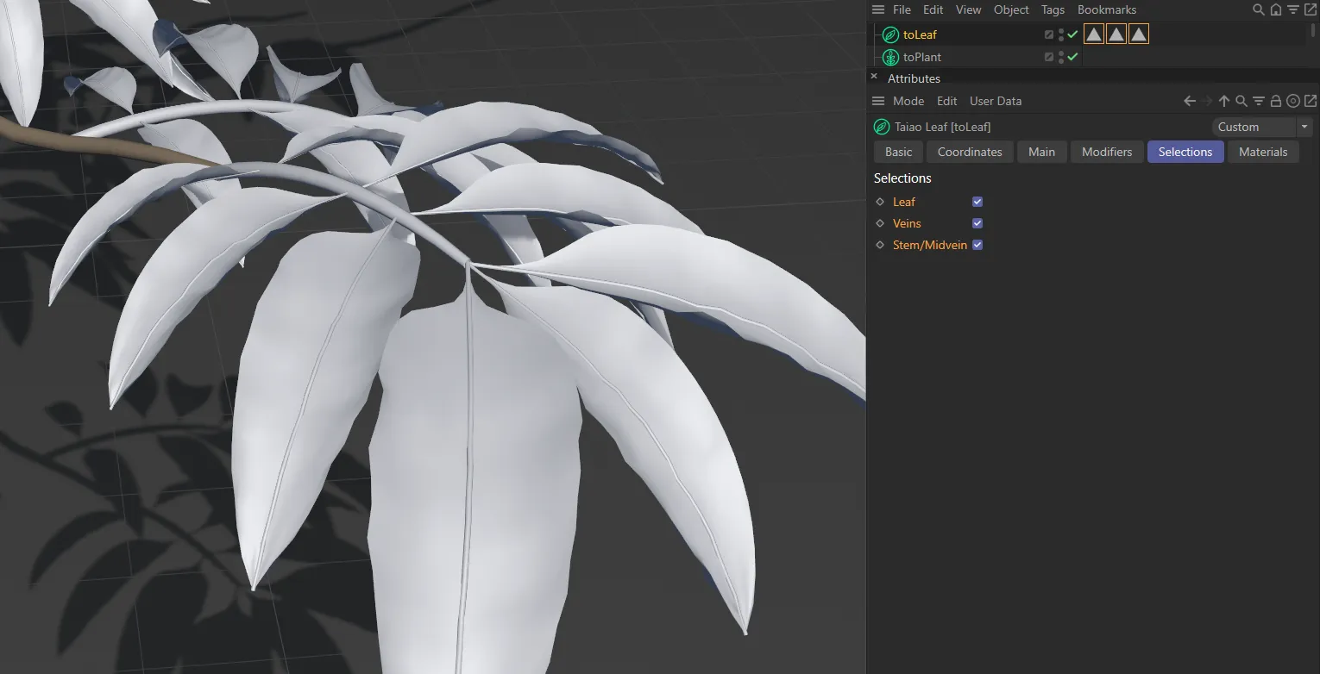Click the search icon in the Attributes panel
Screen dimensions: 1320x674
(x=1241, y=100)
